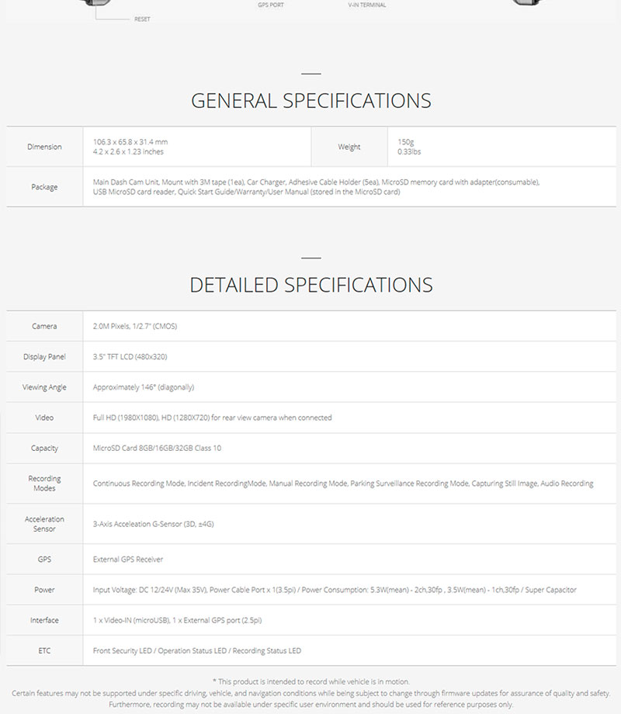Select the Package row label

point(44,187)
